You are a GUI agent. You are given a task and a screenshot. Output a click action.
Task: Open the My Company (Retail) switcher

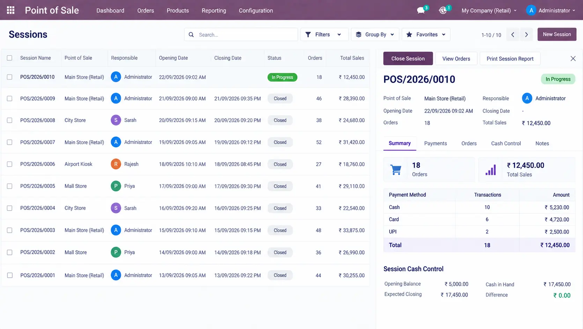[489, 10]
